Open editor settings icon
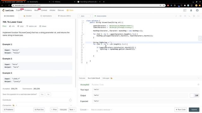The height and width of the screenshot is (113, 202). click(194, 16)
